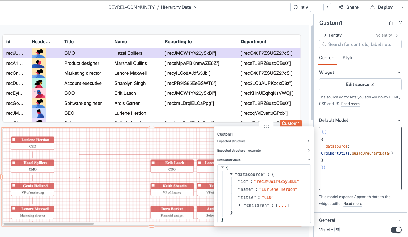Turn off the Visible toggle switch
The image size is (408, 237).
pos(396,230)
